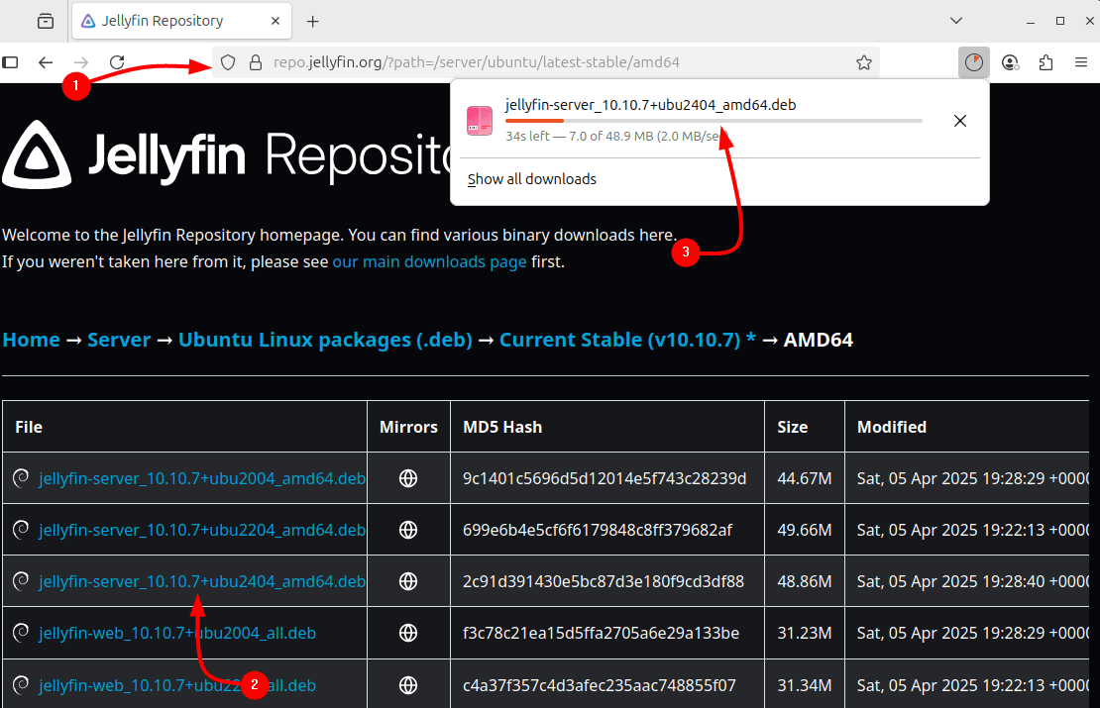Click the site padlock security icon
The image size is (1100, 708).
click(x=254, y=62)
